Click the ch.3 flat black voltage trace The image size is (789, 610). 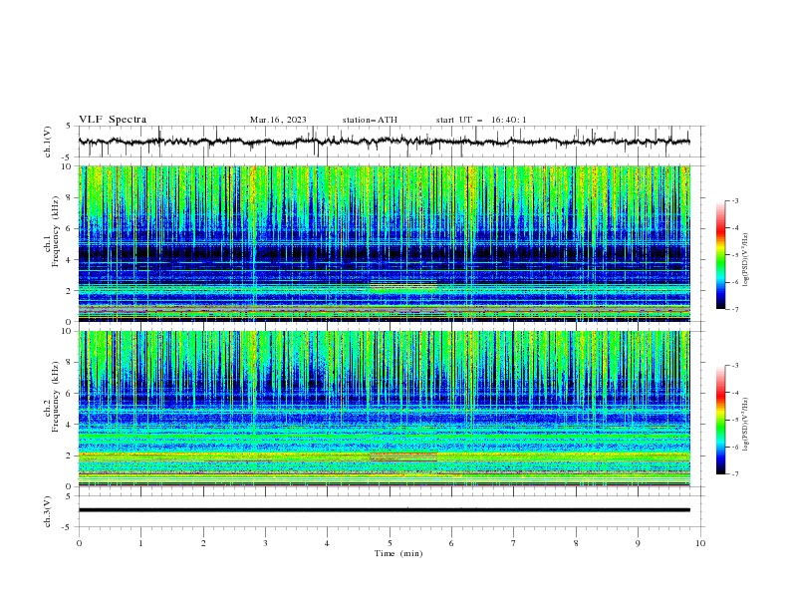pyautogui.click(x=384, y=510)
